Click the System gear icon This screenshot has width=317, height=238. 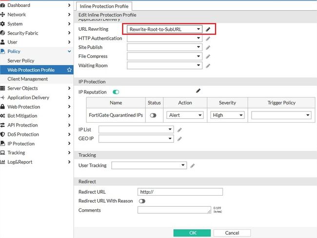point(2,24)
